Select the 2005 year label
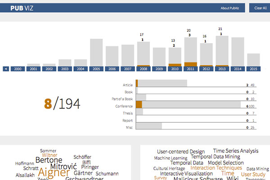Screen dimensions: 270x180 click(x=96, y=69)
